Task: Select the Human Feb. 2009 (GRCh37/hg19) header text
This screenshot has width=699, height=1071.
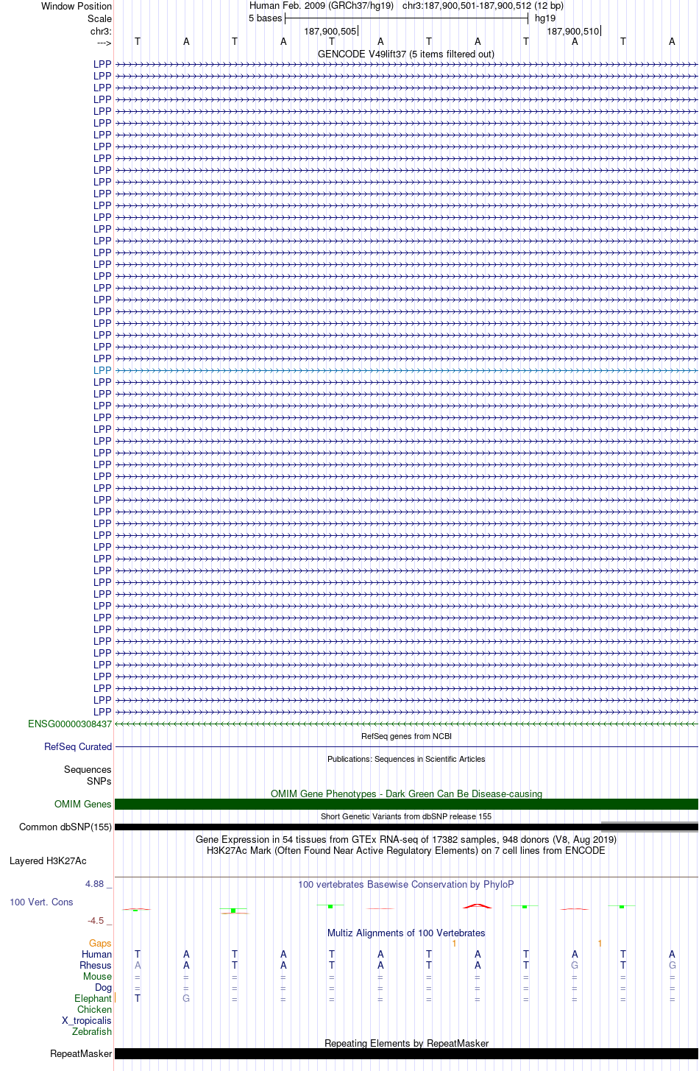Action: point(322,6)
